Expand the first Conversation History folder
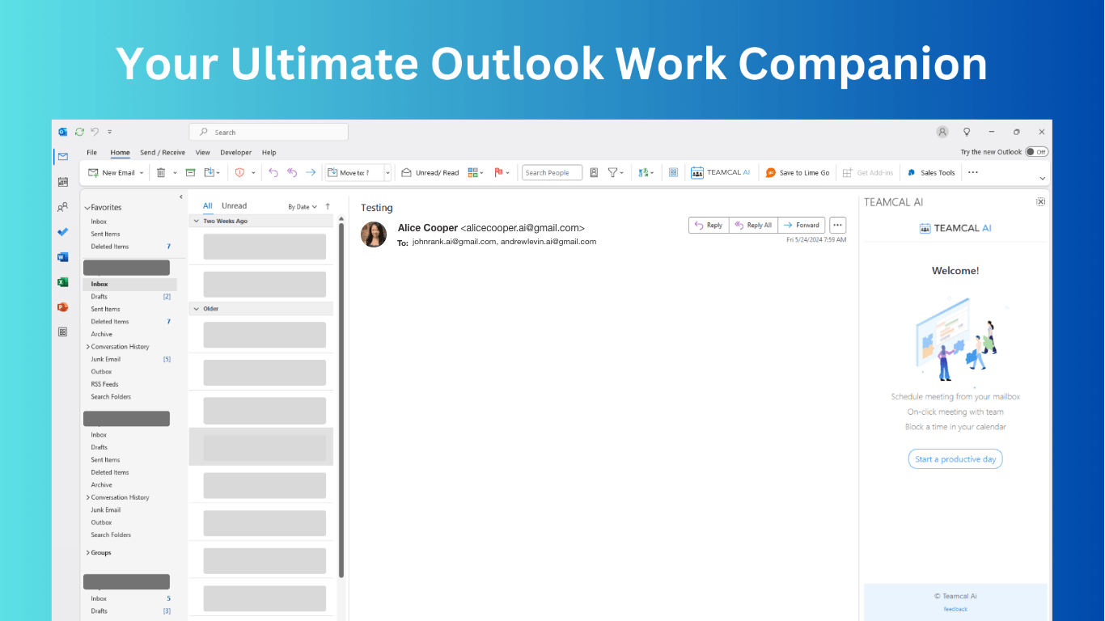 (x=87, y=347)
